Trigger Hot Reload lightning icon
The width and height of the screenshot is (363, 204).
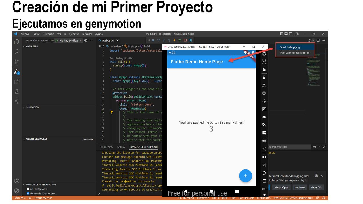tap(174, 40)
